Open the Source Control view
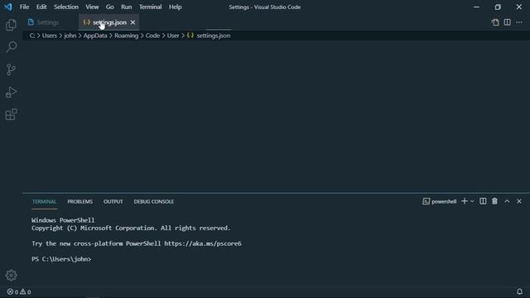530x298 pixels. pyautogui.click(x=11, y=70)
